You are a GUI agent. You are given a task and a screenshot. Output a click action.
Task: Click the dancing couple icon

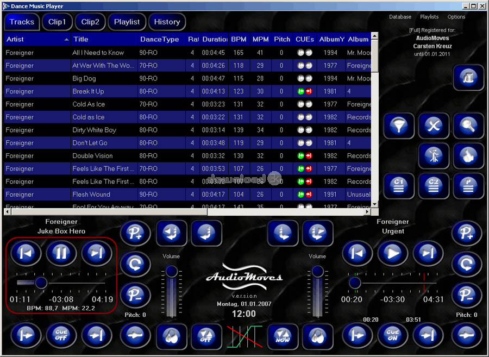tap(434, 156)
